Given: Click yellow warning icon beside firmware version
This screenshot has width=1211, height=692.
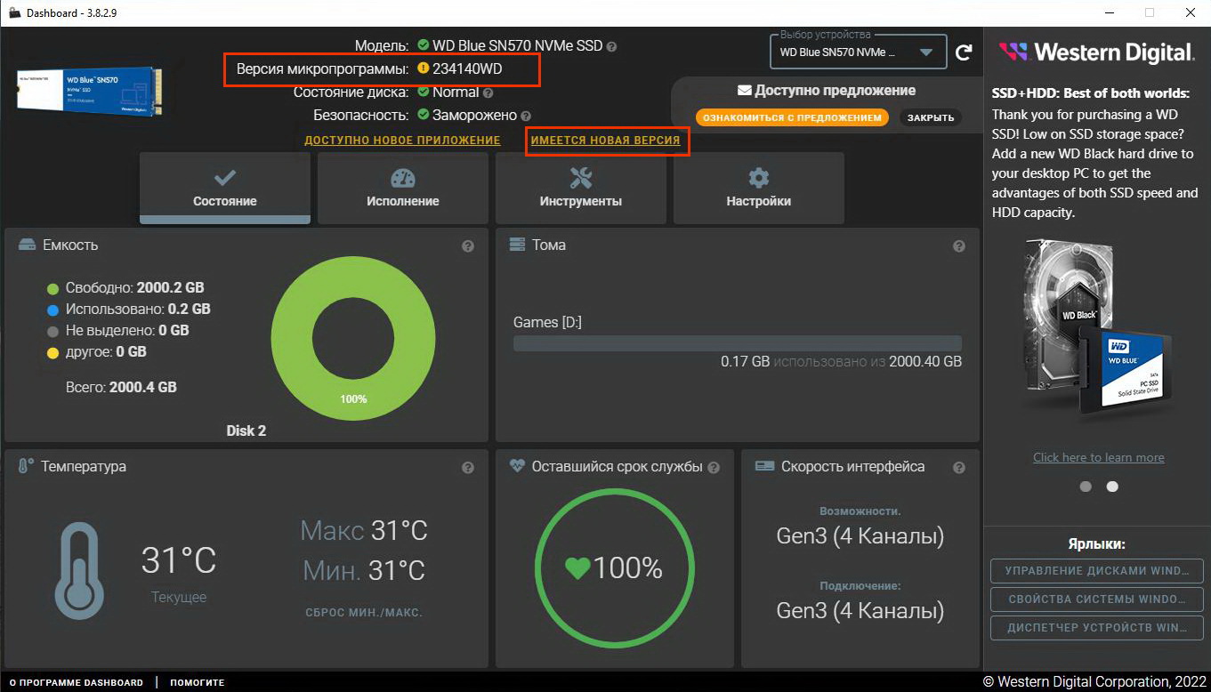Looking at the screenshot, I should coord(423,68).
